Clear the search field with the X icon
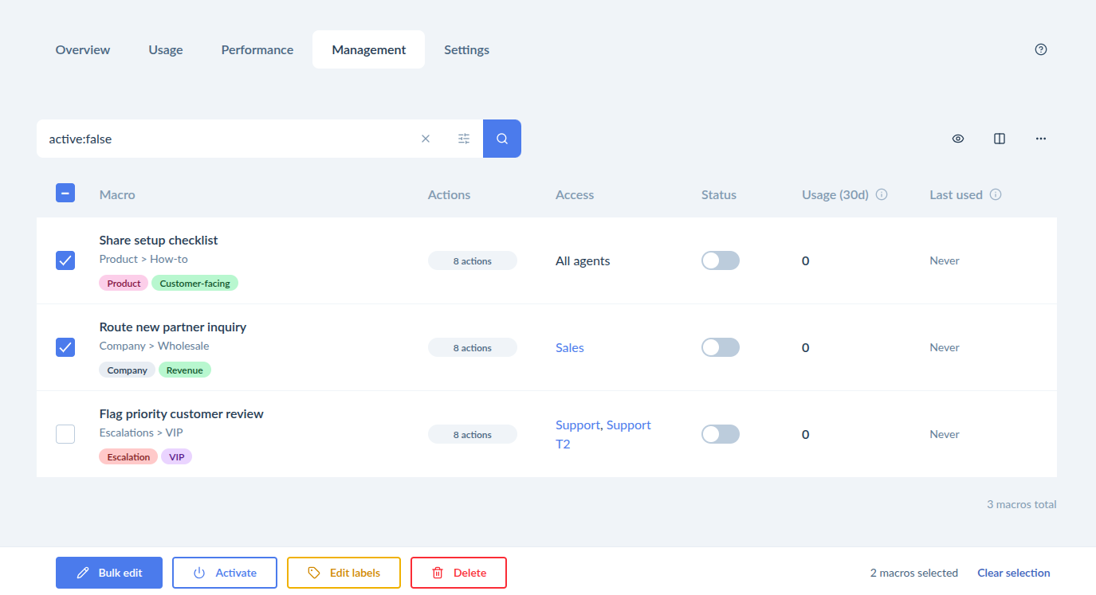The height and width of the screenshot is (595, 1096). (426, 139)
